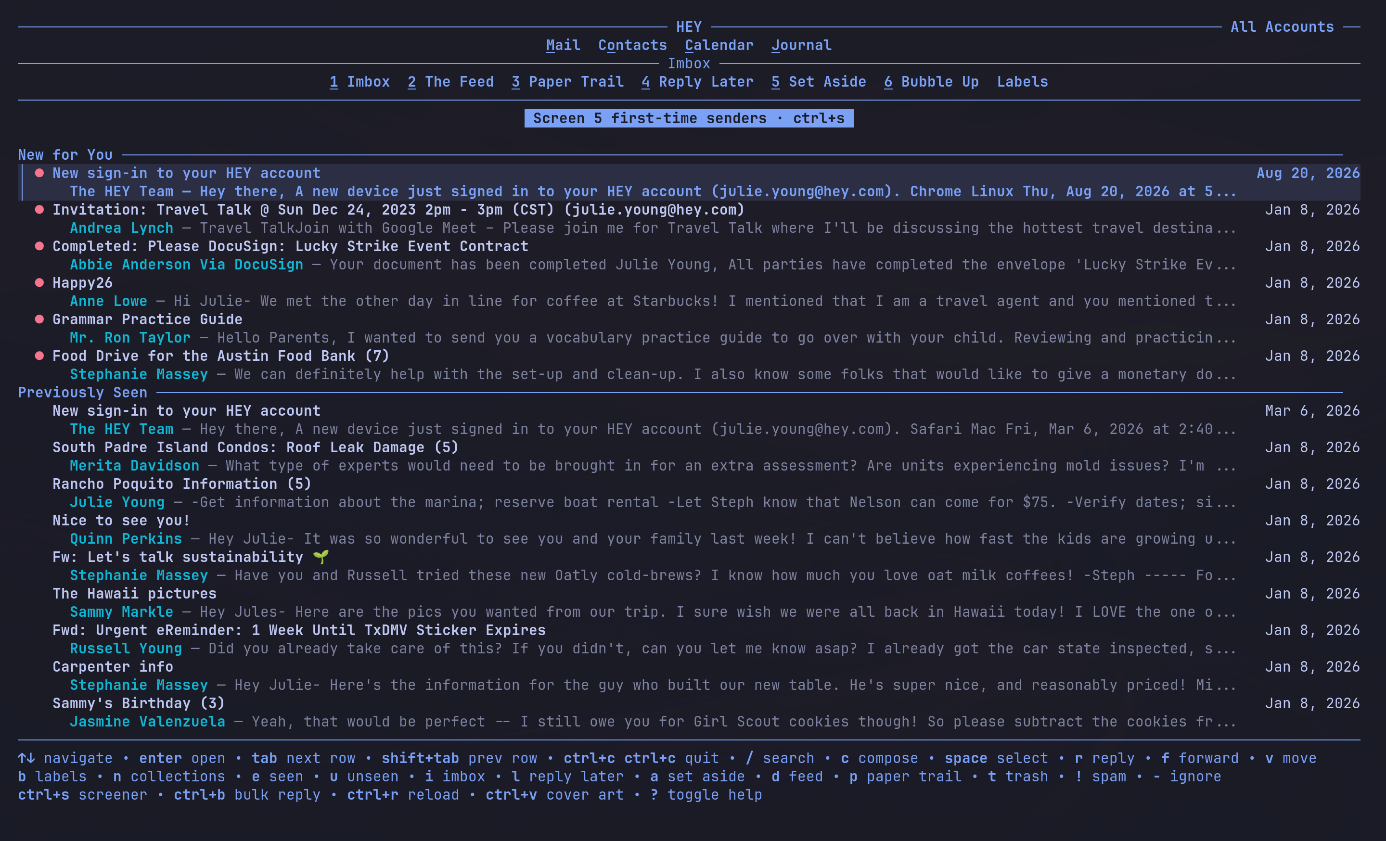Click sender name Quinn Perkins

(126, 538)
